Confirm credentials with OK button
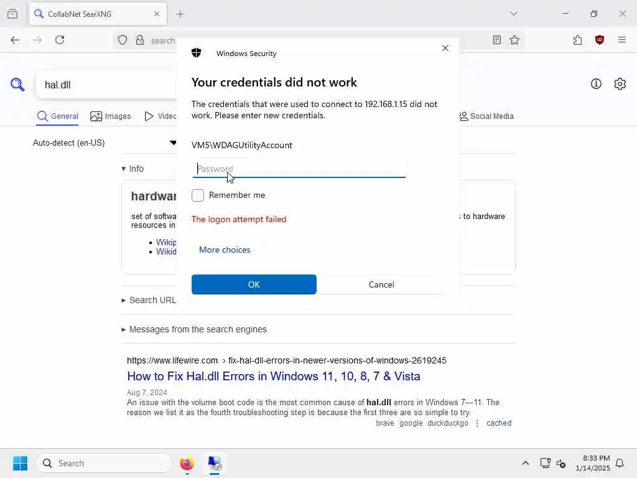 (x=254, y=284)
